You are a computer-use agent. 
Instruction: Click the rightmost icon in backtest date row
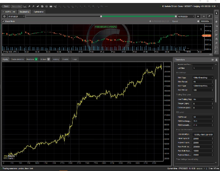point(210,16)
